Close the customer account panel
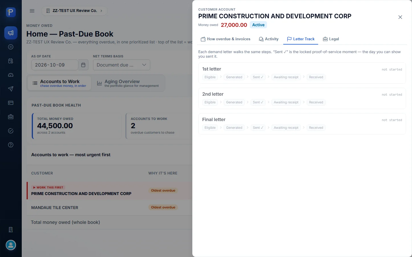 point(400,17)
